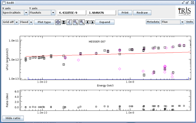Click the Metadata button
The image size is (196, 123).
click(153, 22)
